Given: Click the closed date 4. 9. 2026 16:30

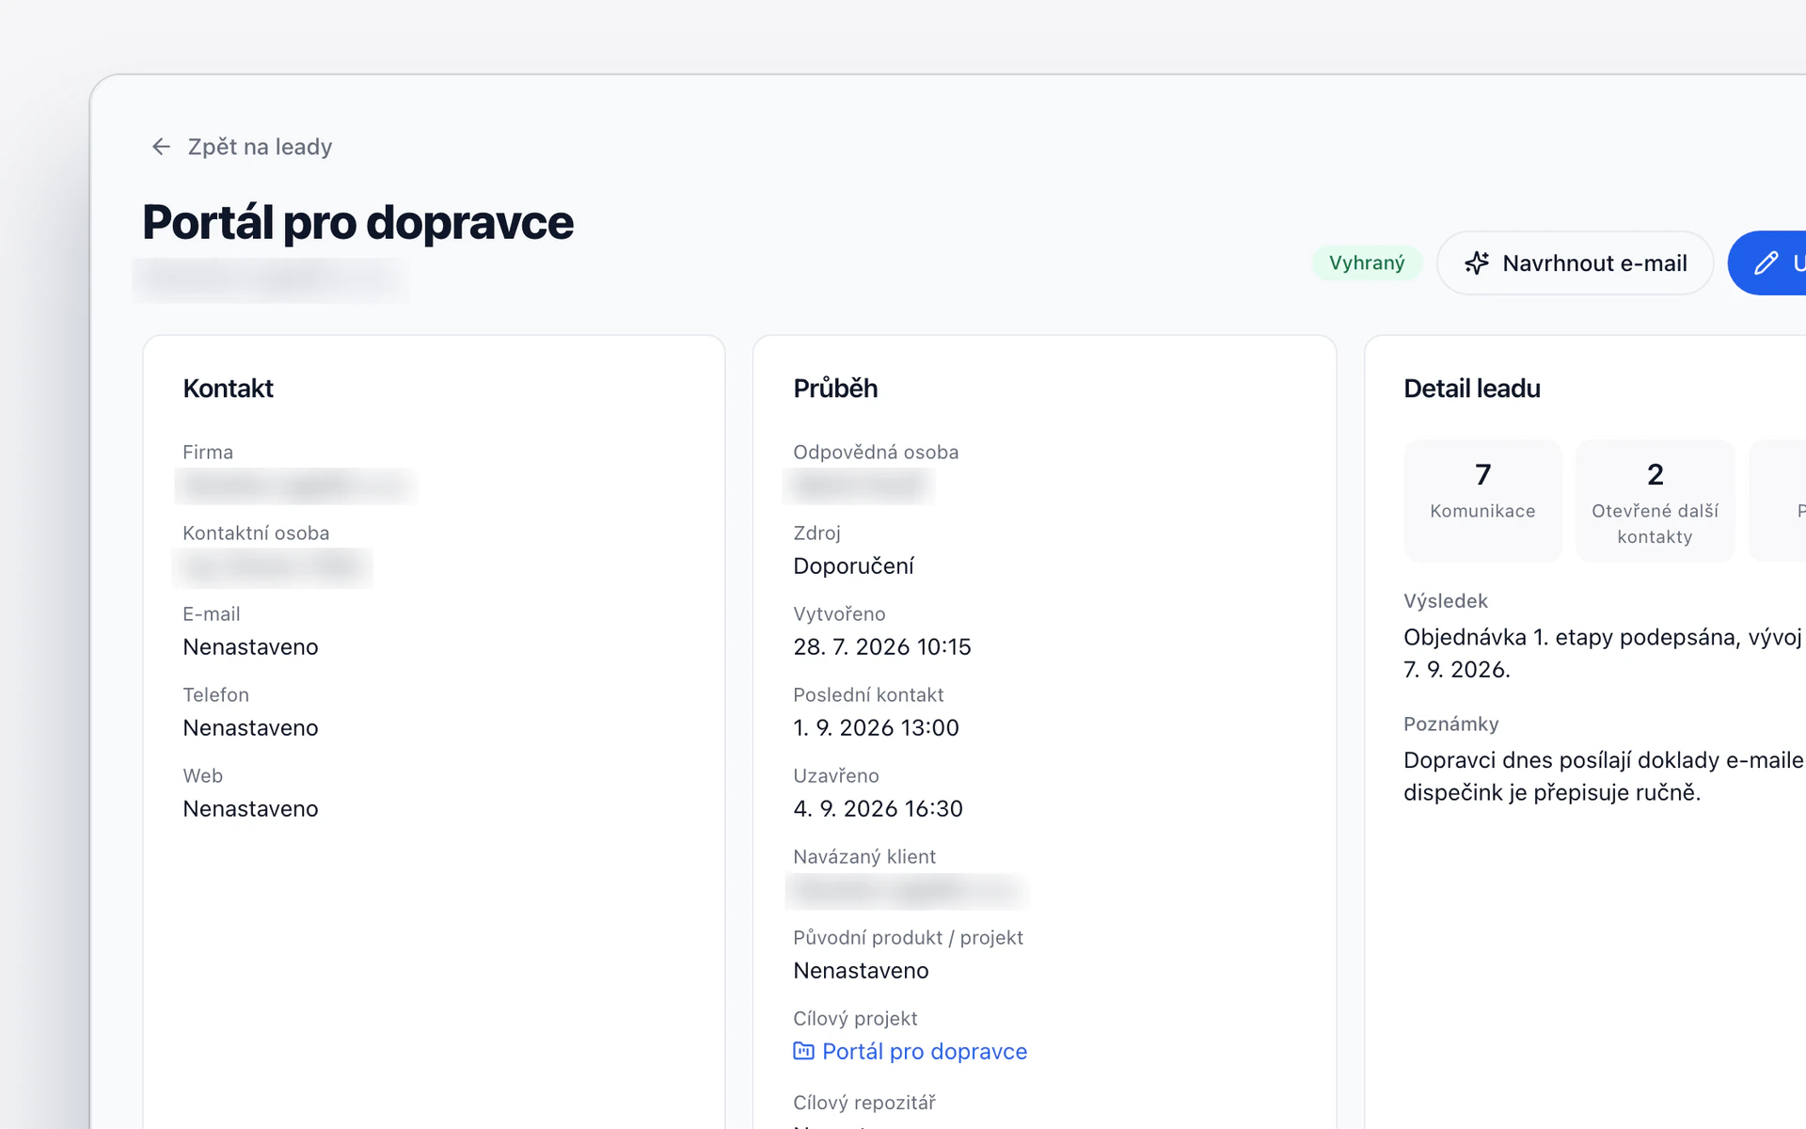Looking at the screenshot, I should (x=878, y=809).
